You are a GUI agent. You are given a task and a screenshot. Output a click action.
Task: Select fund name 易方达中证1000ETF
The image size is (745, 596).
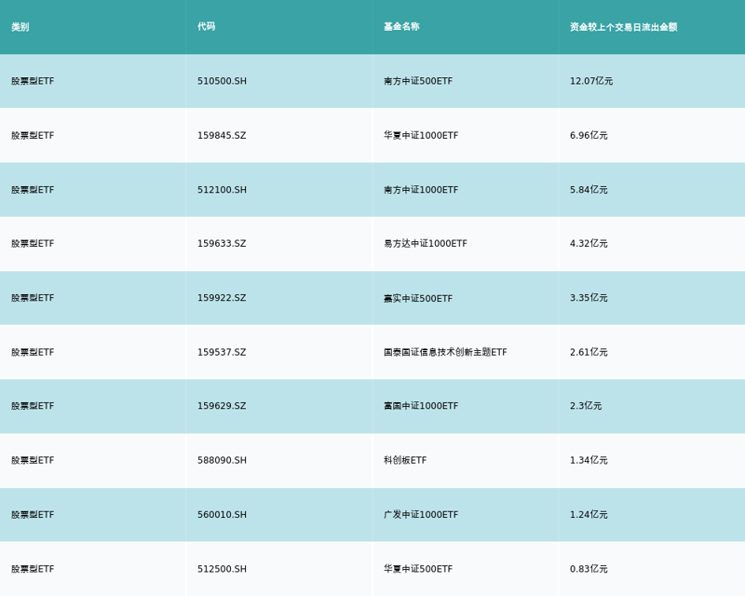tap(426, 243)
